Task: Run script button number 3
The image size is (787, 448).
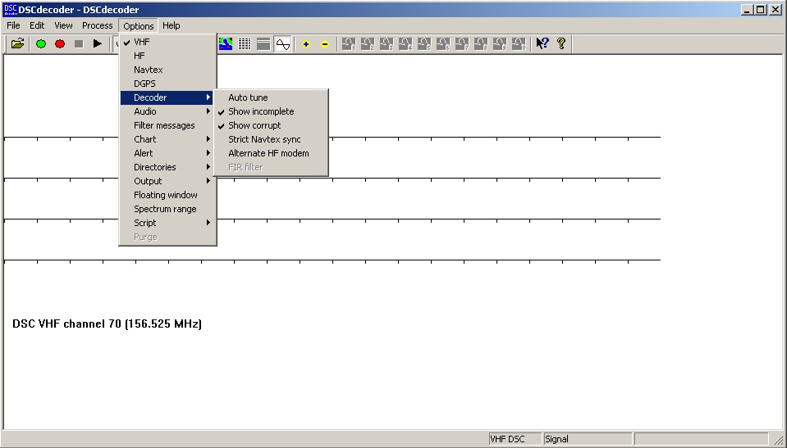Action: [387, 44]
